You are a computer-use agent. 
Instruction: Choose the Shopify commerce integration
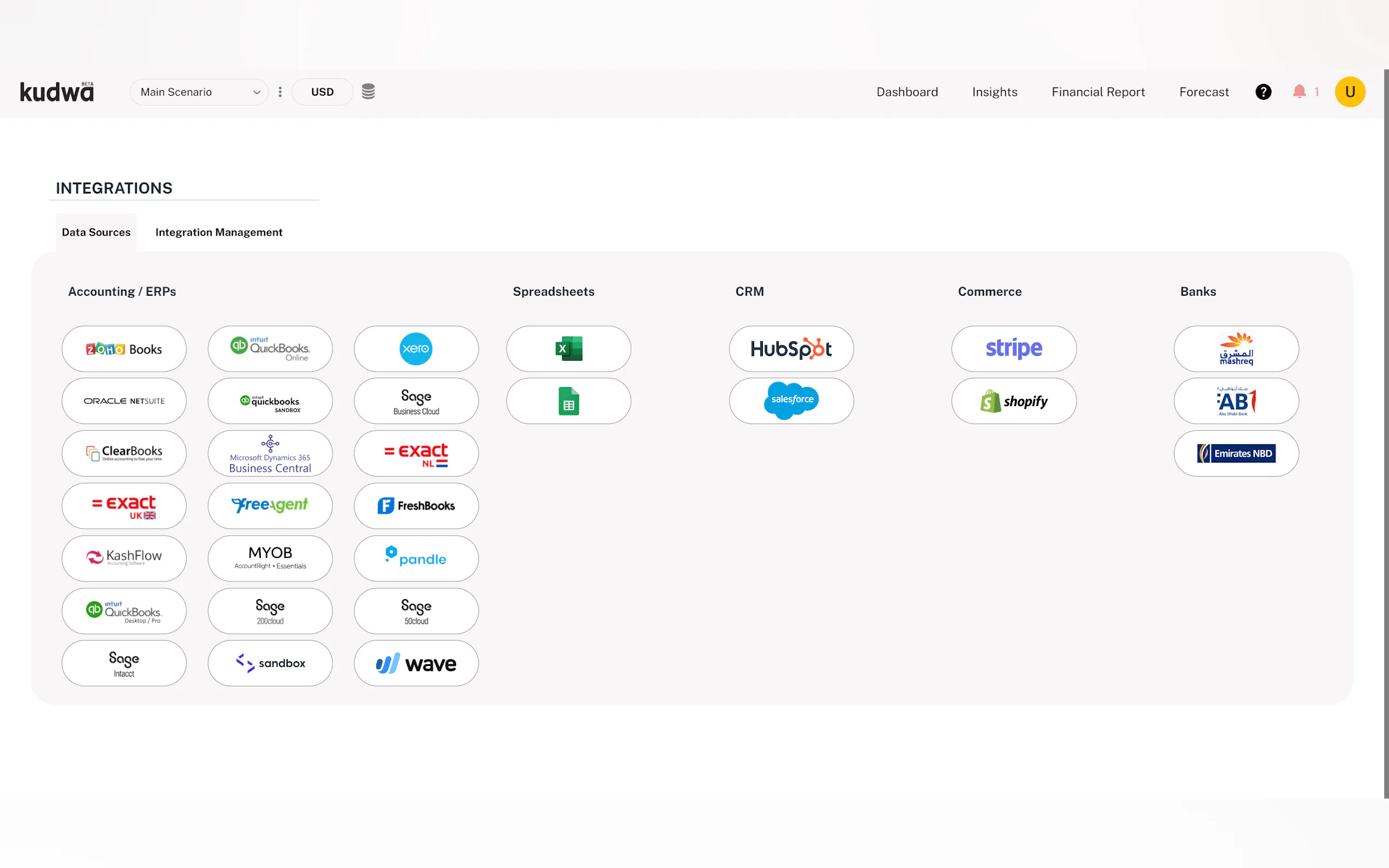coord(1013,401)
